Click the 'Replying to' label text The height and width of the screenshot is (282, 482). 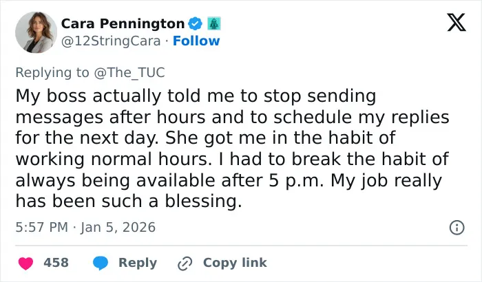52,73
